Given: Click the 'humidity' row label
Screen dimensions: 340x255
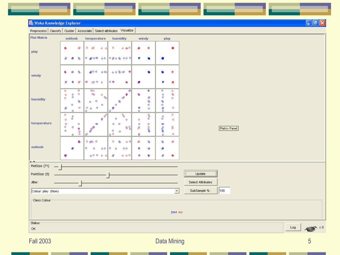Looking at the screenshot, I should [x=38, y=99].
